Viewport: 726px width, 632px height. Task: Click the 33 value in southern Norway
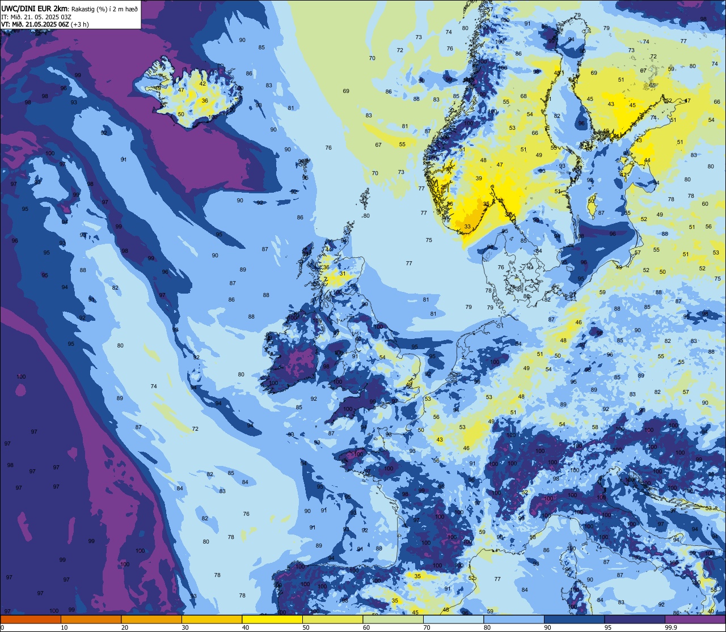coord(467,227)
